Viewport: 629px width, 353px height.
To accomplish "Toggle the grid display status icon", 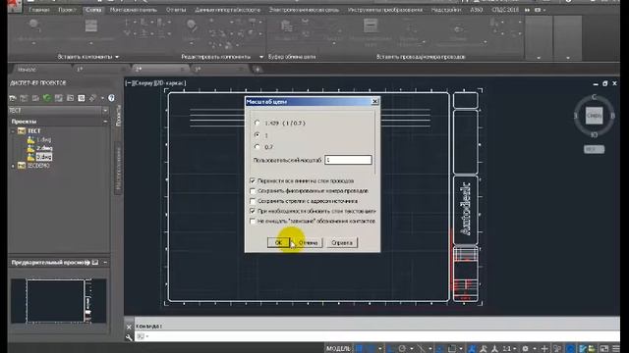I will point(360,349).
